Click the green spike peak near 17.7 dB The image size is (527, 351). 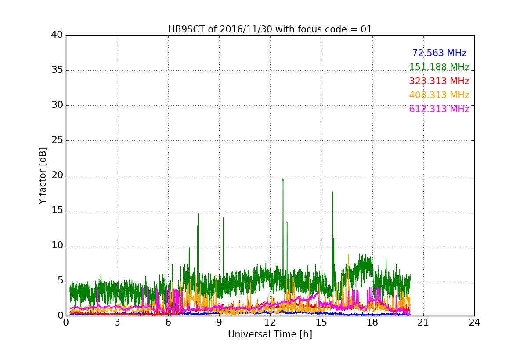point(333,193)
